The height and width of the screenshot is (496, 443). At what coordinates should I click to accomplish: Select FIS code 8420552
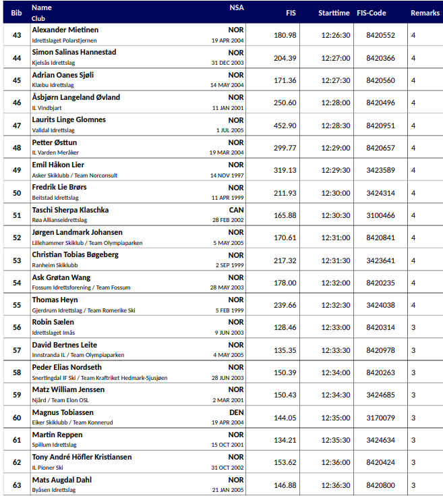click(380, 35)
